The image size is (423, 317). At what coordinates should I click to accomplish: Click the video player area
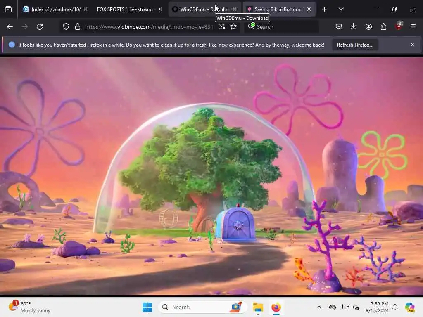tap(211, 176)
